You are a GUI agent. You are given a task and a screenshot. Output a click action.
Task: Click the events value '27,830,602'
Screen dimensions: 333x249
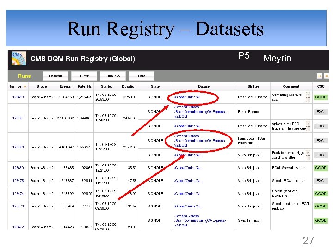click(x=65, y=118)
